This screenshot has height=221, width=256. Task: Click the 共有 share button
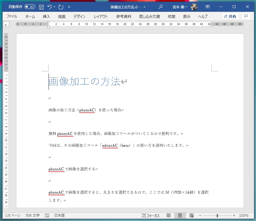[x=230, y=16]
